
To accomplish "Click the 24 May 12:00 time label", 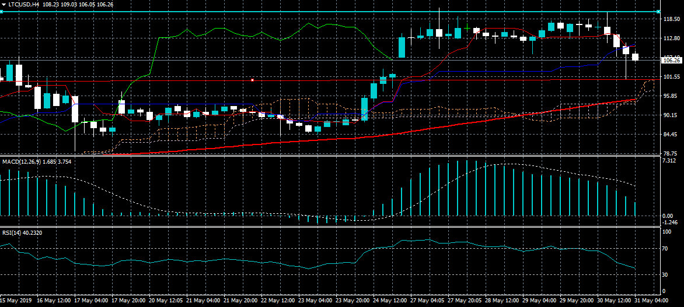I will (x=391, y=301).
